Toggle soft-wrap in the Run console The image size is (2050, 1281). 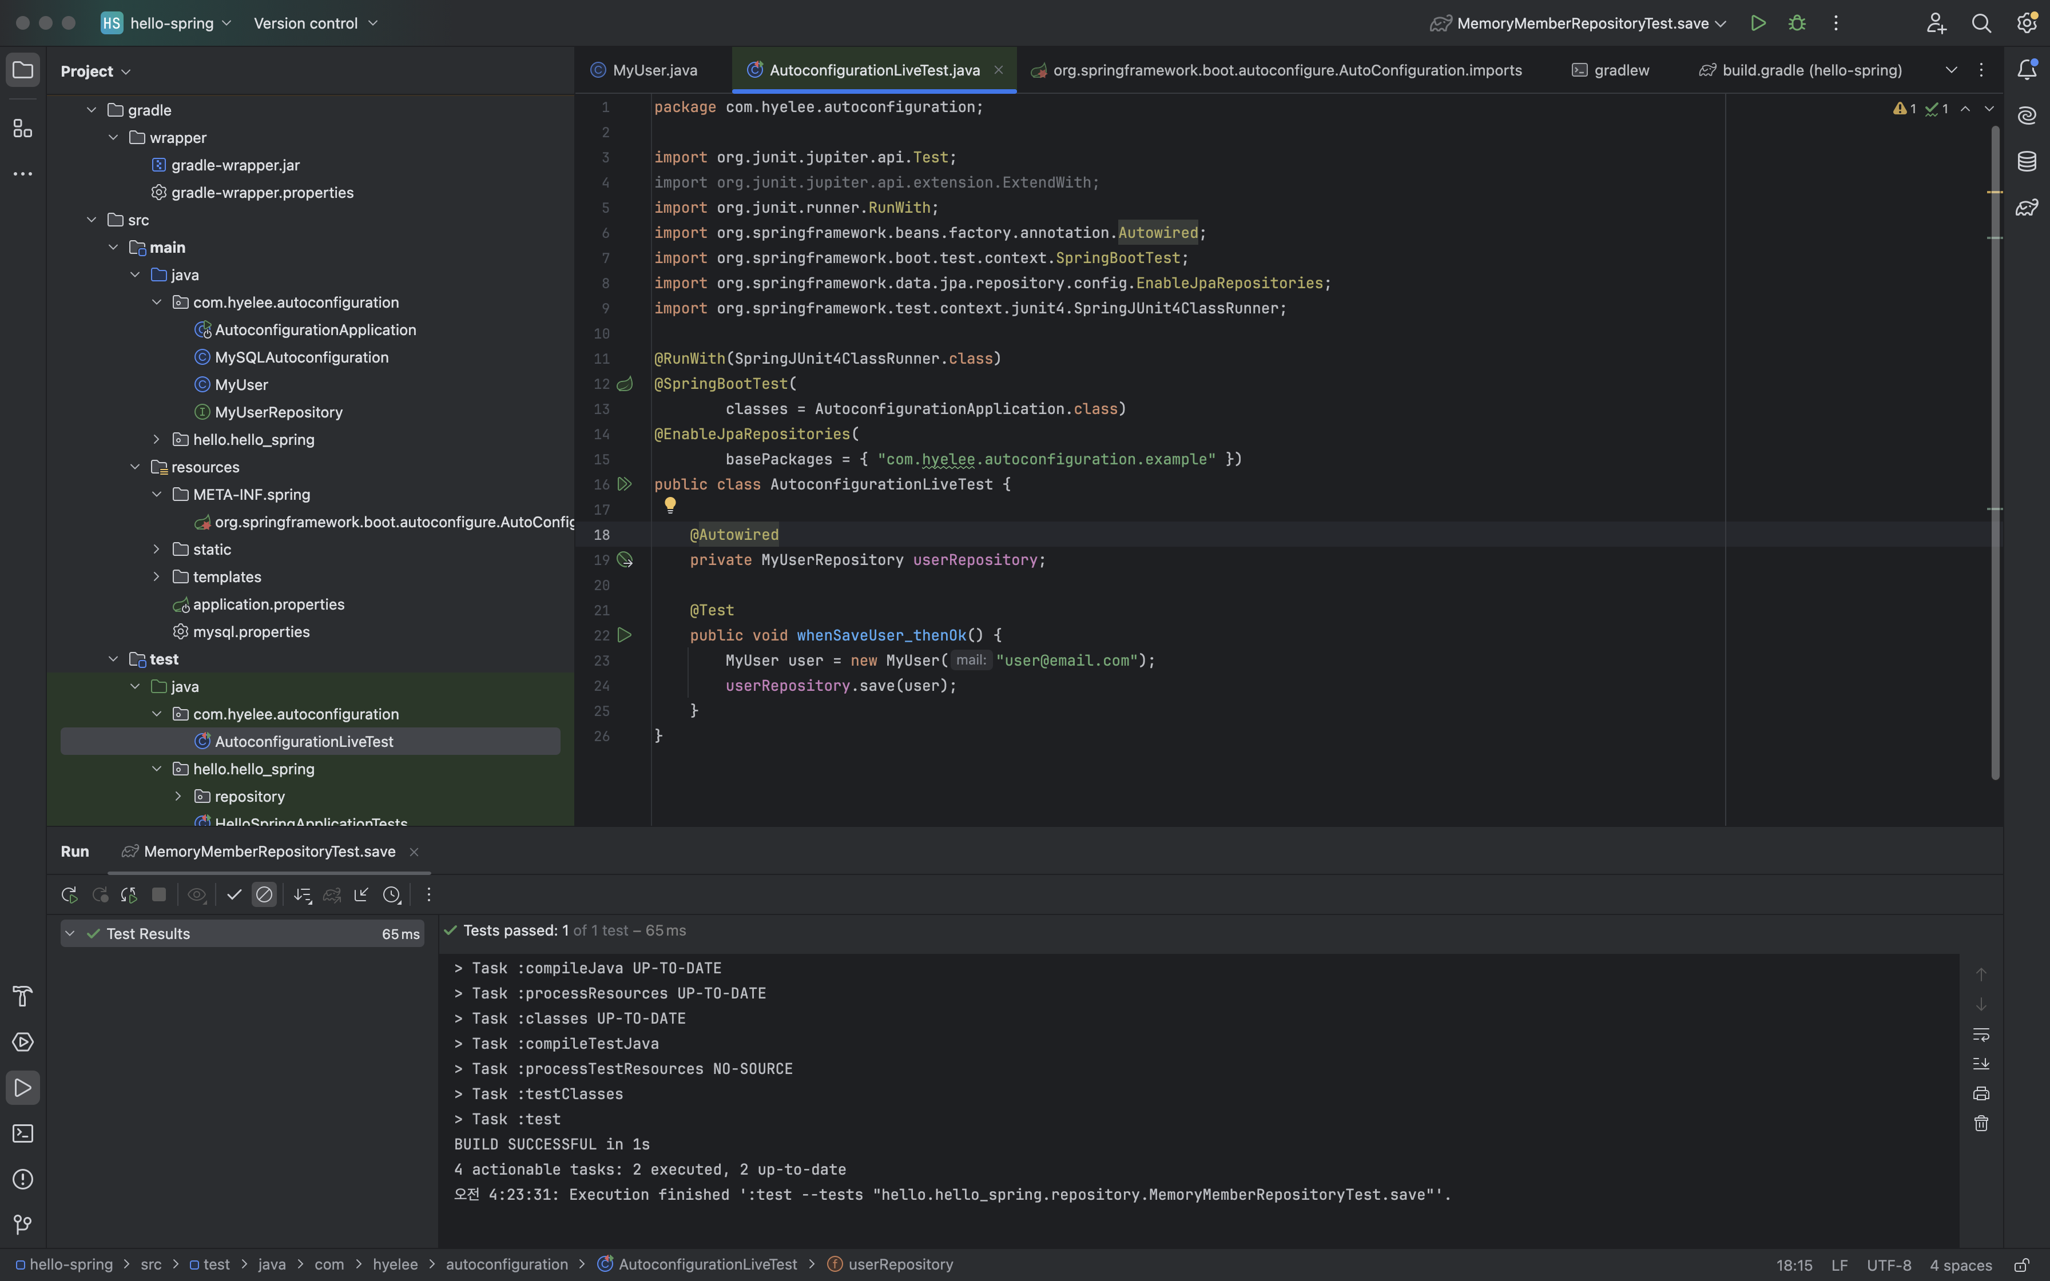pos(1981,1035)
